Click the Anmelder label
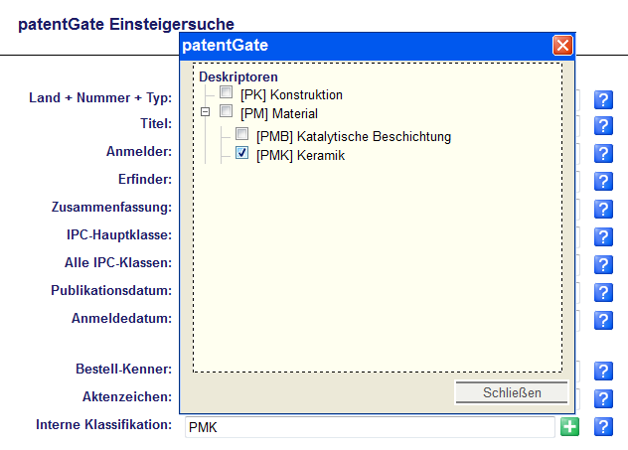Viewport: 628px width, 450px height. click(139, 151)
